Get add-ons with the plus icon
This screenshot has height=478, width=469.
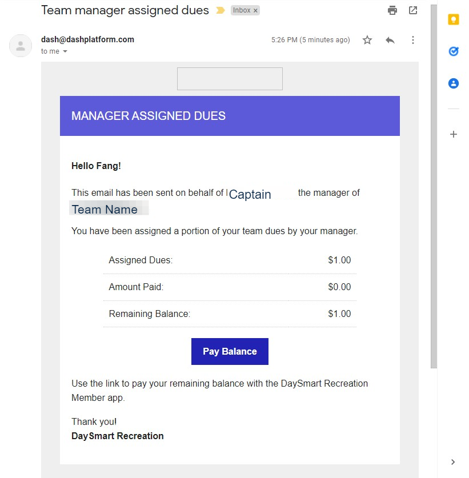point(453,134)
